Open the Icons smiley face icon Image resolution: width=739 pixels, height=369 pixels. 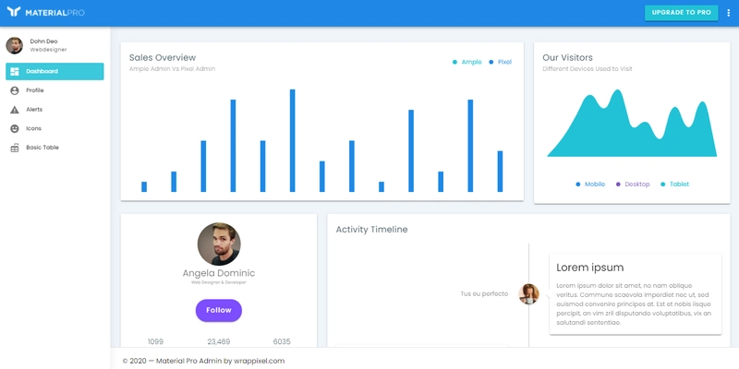coord(15,128)
